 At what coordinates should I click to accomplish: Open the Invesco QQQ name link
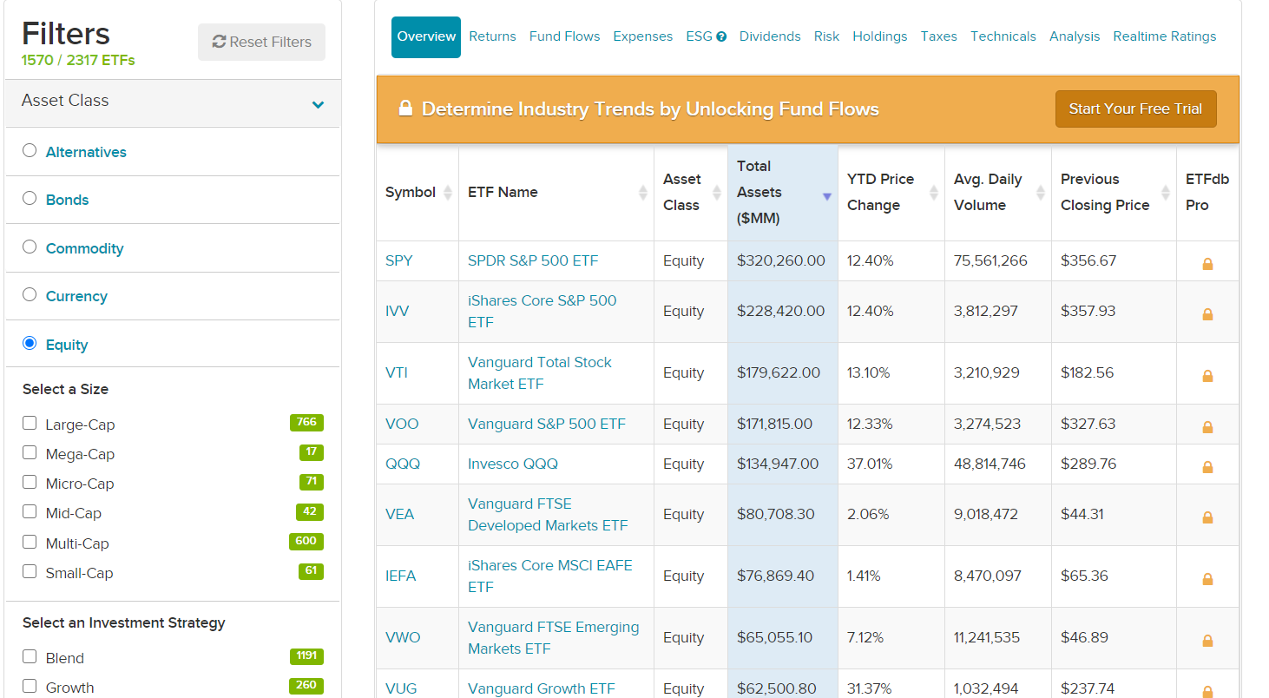pyautogui.click(x=513, y=464)
